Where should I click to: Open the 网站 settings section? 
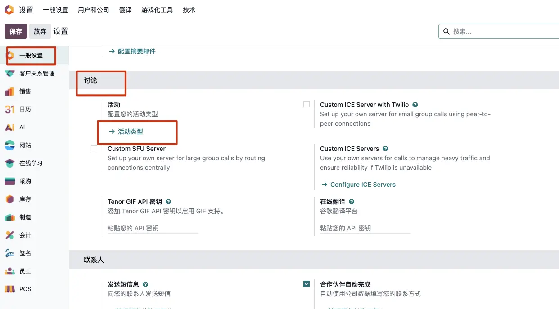tap(25, 145)
